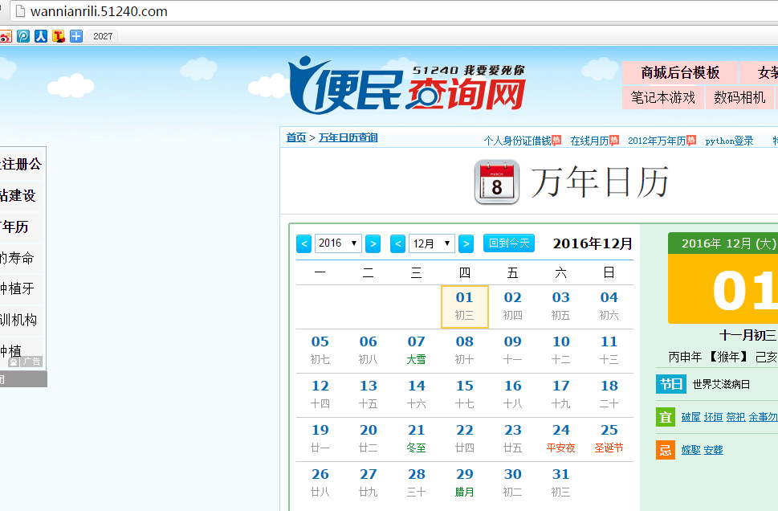Select December 01 初三 in calendar
Image resolution: width=778 pixels, height=511 pixels.
[464, 306]
